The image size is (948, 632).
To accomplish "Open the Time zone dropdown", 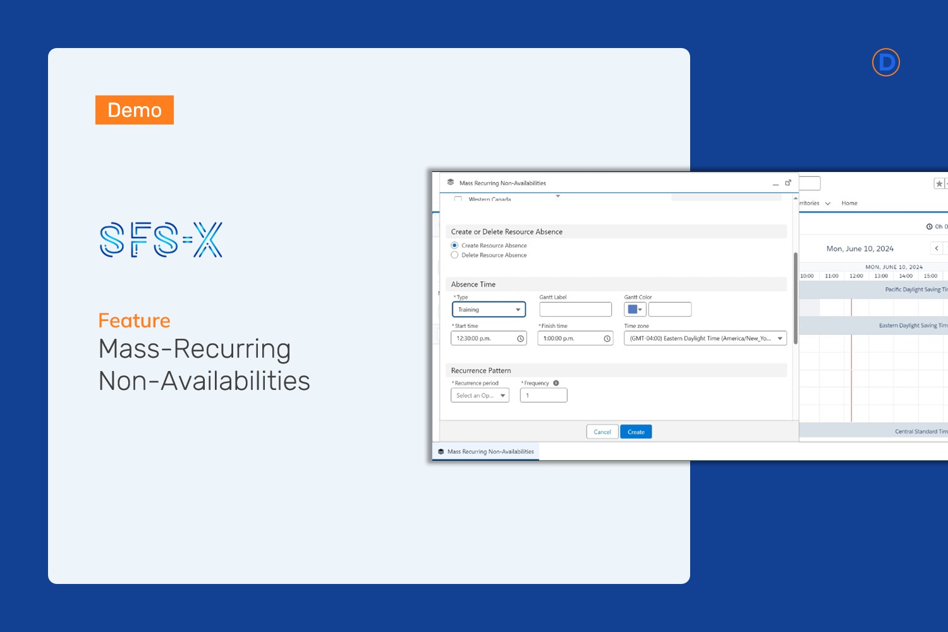I will pos(705,339).
